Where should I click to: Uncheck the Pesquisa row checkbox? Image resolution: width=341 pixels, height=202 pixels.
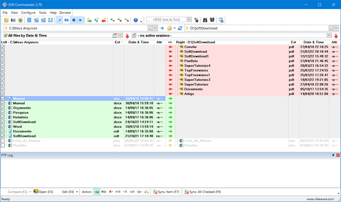3,113
